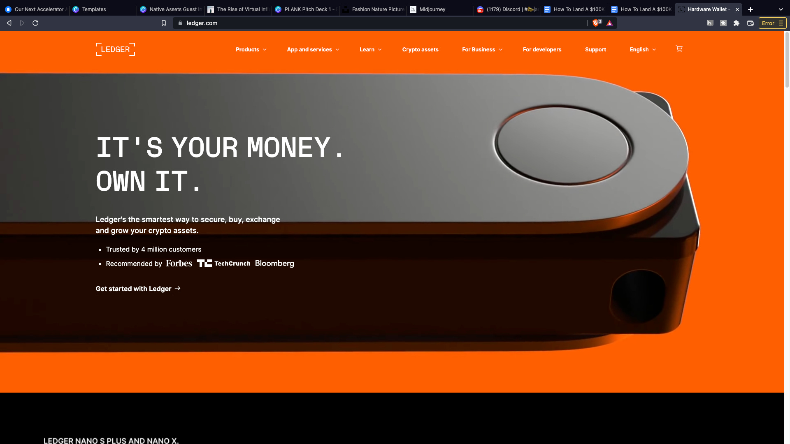Screen dimensions: 790x444
Task: Expand the For developers menu item
Action: click(x=542, y=49)
